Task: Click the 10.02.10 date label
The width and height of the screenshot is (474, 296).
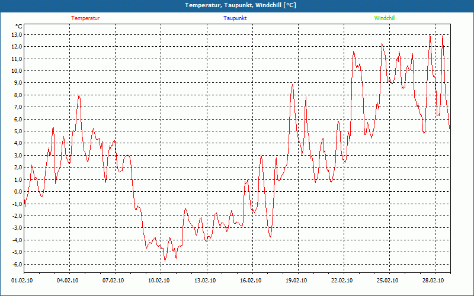Action: coord(159,281)
